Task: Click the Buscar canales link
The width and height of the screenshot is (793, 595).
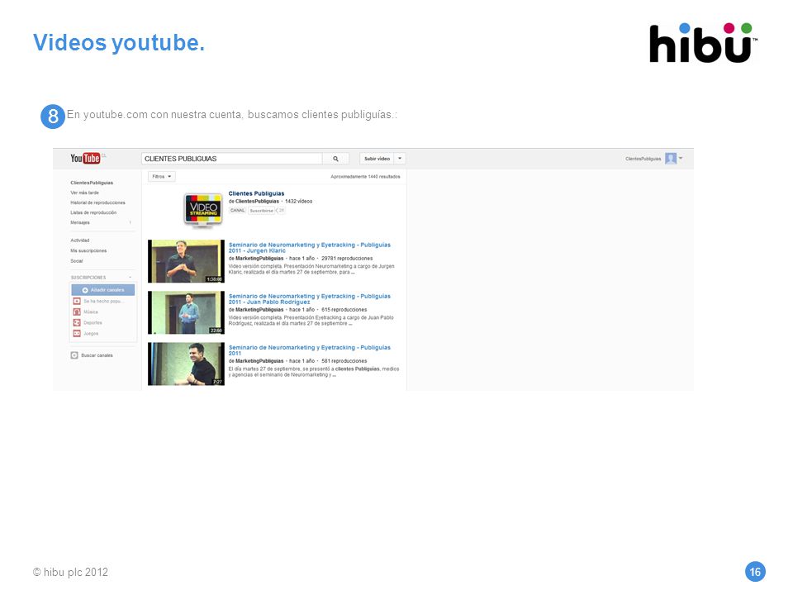Action: 97,355
